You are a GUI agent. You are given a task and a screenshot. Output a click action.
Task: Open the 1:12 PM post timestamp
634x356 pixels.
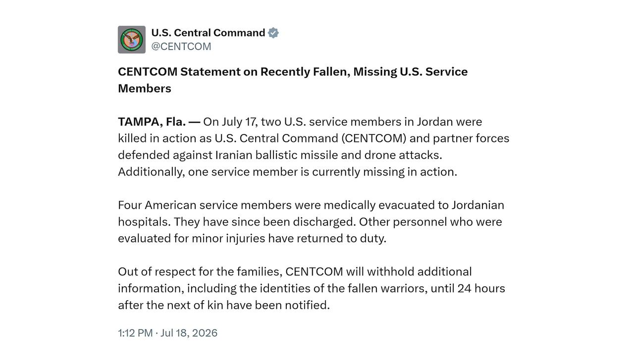click(135, 333)
